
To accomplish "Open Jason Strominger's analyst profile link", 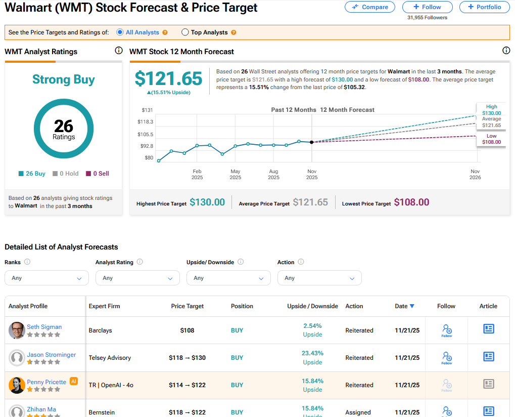I will pyautogui.click(x=52, y=355).
